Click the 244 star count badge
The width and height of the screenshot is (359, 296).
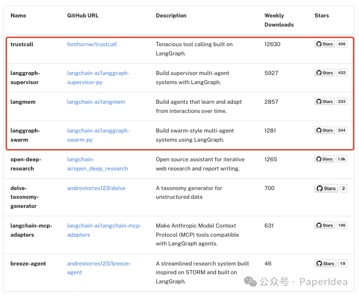pyautogui.click(x=342, y=130)
